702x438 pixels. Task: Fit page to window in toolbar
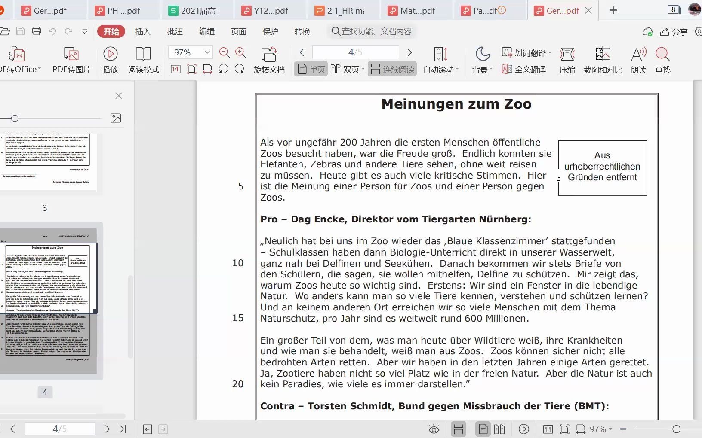(192, 69)
